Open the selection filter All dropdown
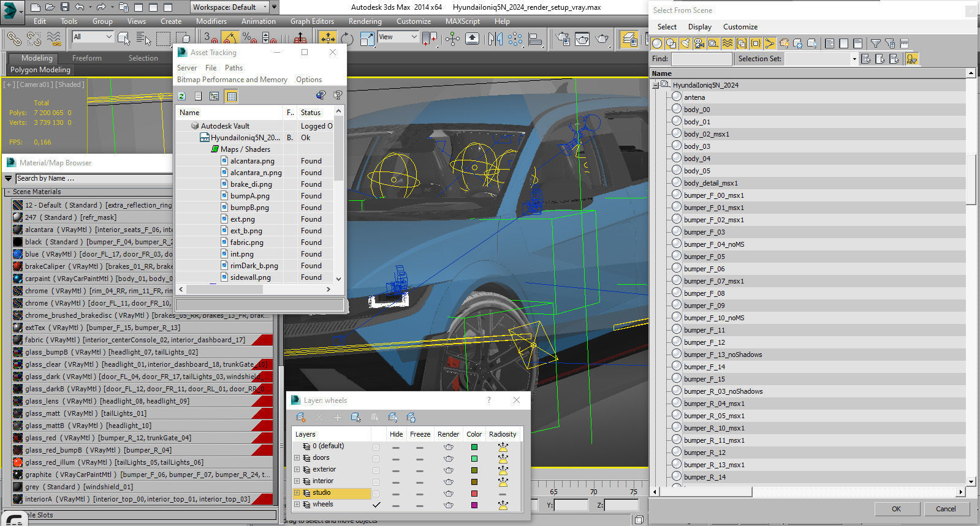The height and width of the screenshot is (526, 980). click(x=93, y=37)
